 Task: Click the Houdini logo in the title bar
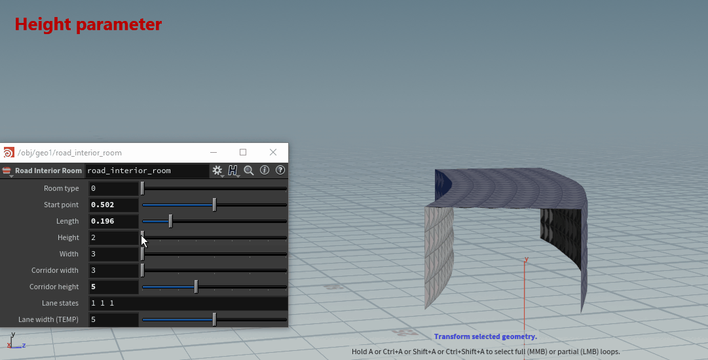[x=9, y=153]
